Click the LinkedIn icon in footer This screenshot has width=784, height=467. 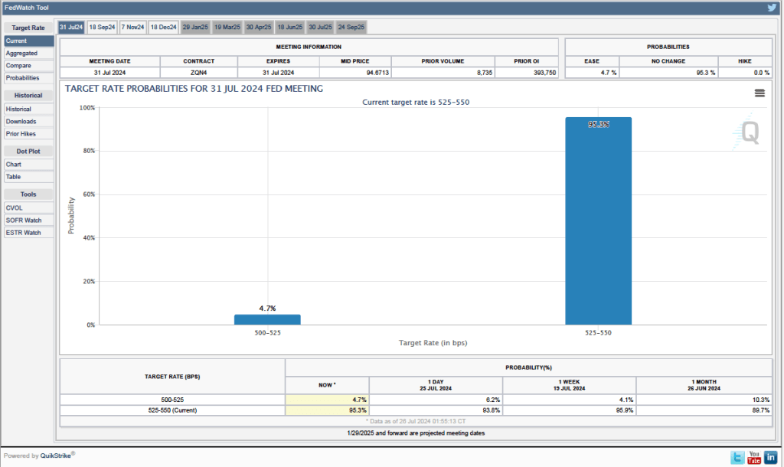point(770,457)
